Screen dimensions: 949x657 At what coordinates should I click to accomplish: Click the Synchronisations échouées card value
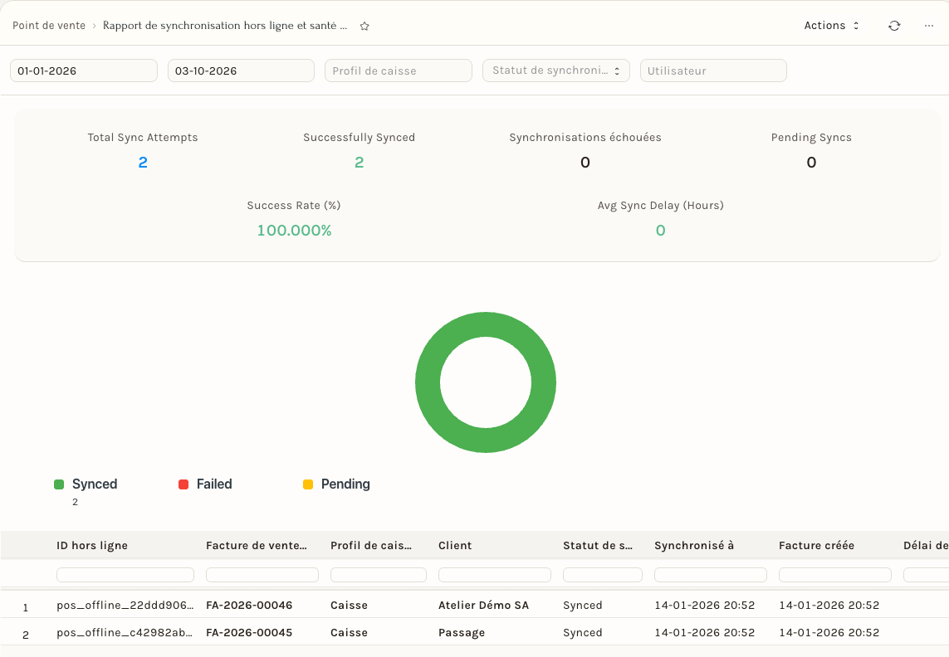(585, 162)
